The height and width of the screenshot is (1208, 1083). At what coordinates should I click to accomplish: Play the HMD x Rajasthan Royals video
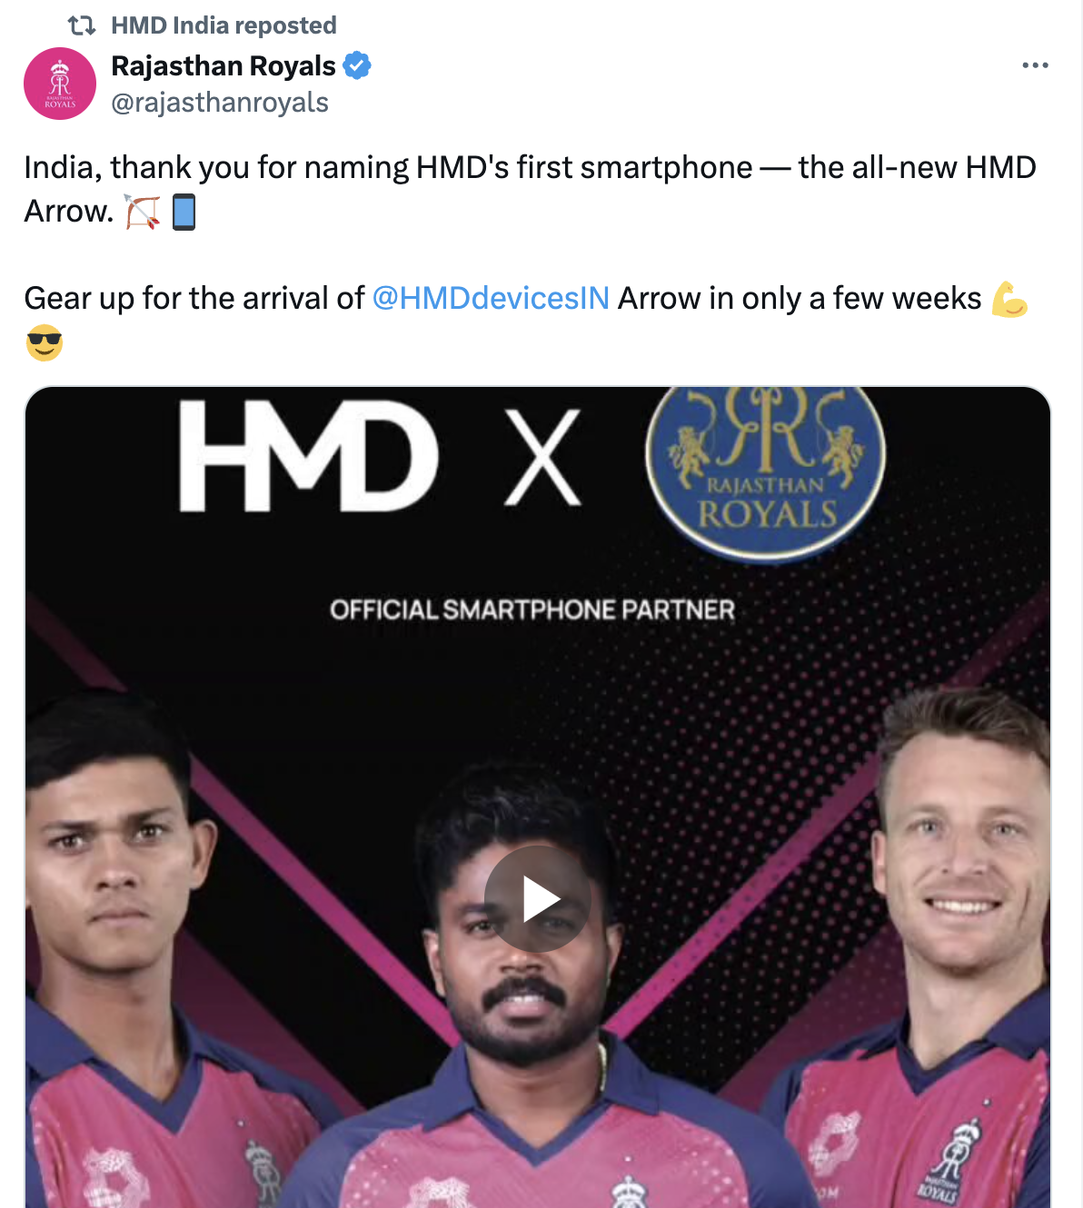point(539,897)
